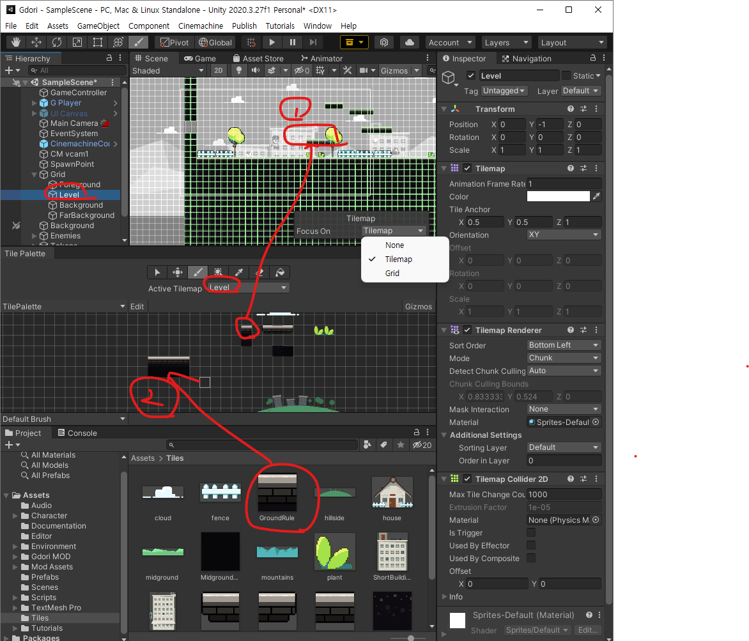
Task: Open the cloud services icon
Action: [410, 43]
